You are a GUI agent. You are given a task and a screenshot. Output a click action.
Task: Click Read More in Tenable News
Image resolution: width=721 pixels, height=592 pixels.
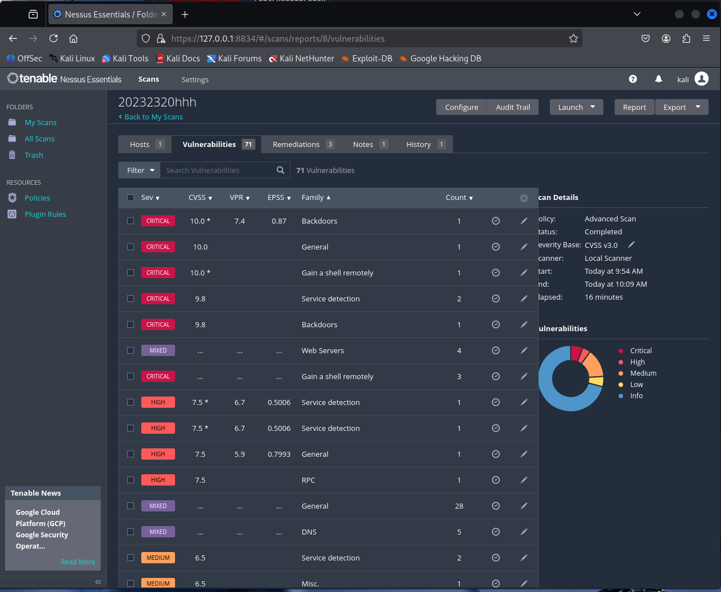pos(78,562)
